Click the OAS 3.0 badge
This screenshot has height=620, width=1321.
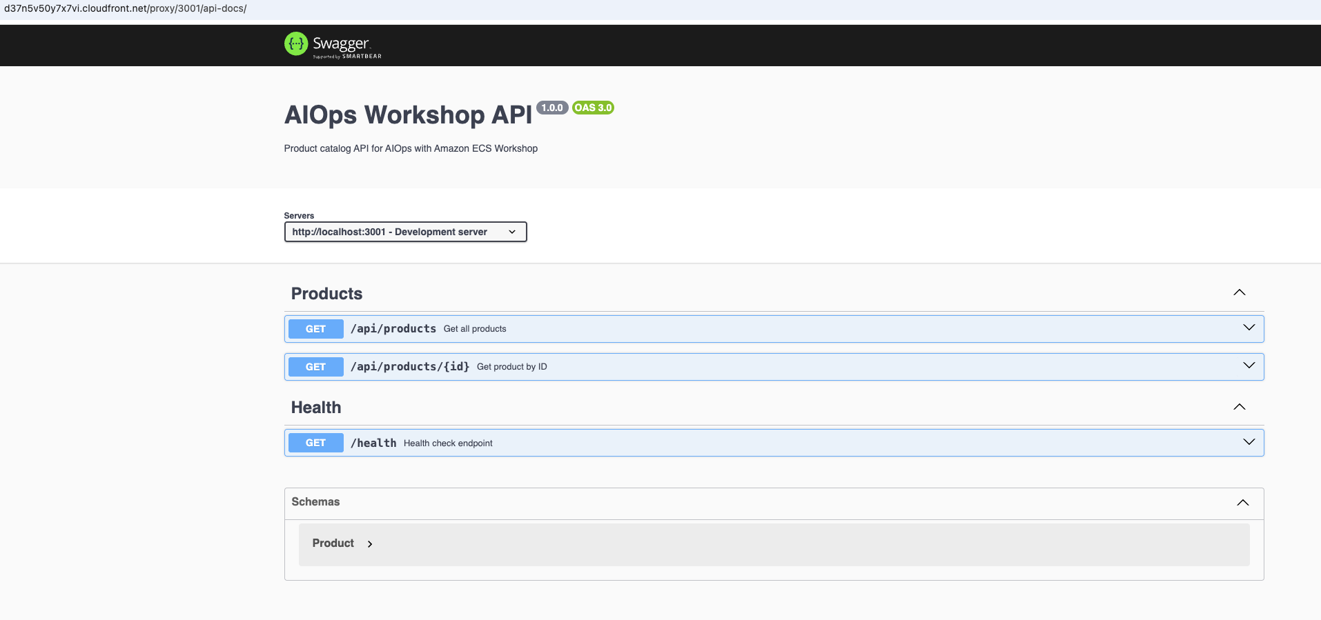click(593, 108)
